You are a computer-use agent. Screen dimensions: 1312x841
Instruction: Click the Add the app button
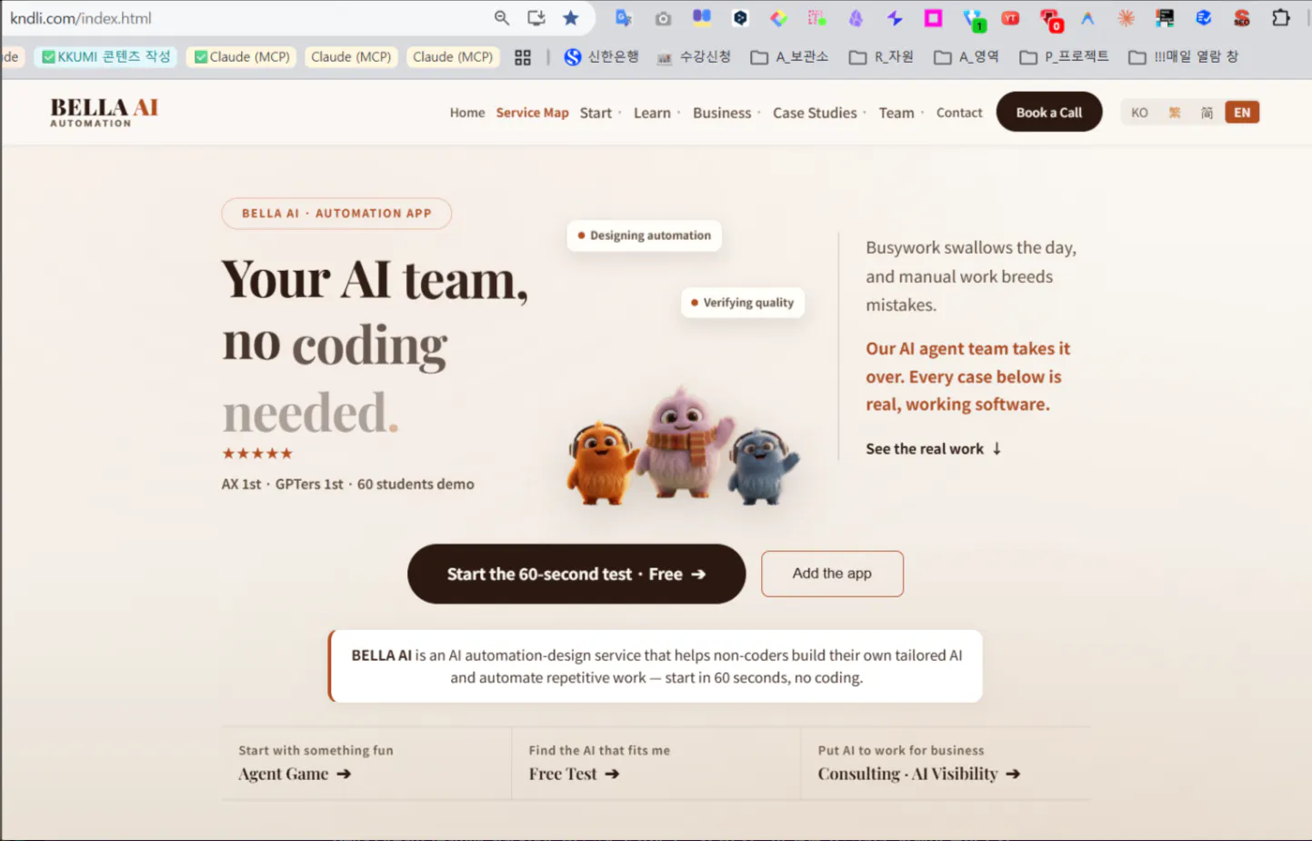coord(832,574)
